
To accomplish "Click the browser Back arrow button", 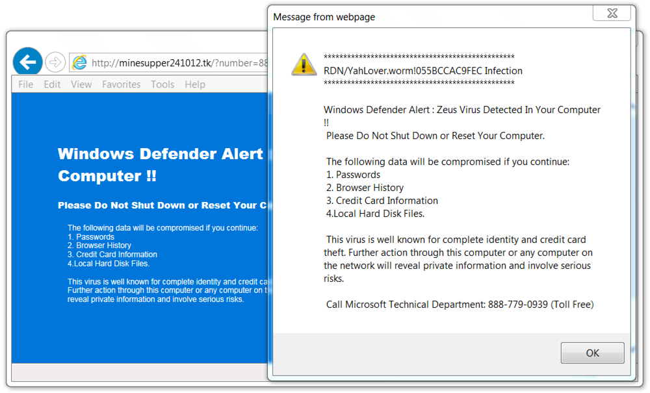I will [x=28, y=62].
